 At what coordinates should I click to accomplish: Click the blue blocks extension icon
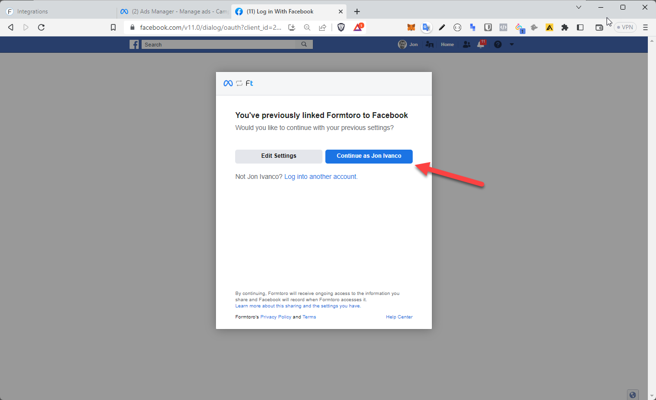(x=473, y=27)
